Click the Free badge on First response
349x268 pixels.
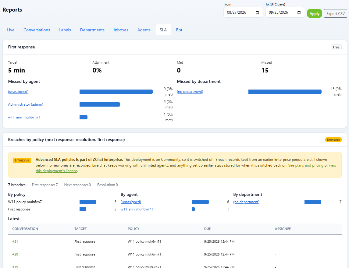(x=336, y=47)
